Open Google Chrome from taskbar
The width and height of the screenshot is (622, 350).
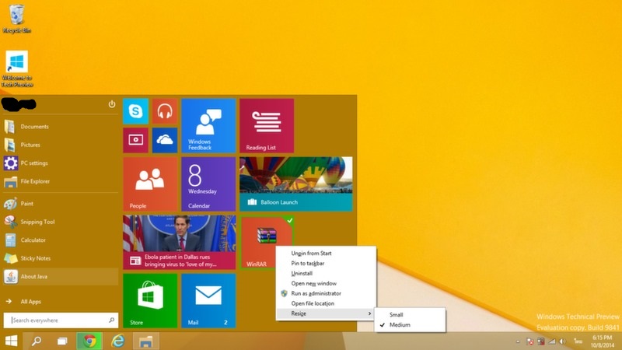89,341
